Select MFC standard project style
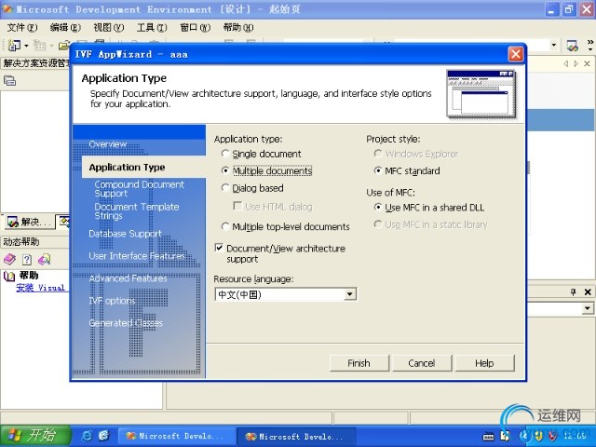The image size is (596, 447). [x=407, y=171]
